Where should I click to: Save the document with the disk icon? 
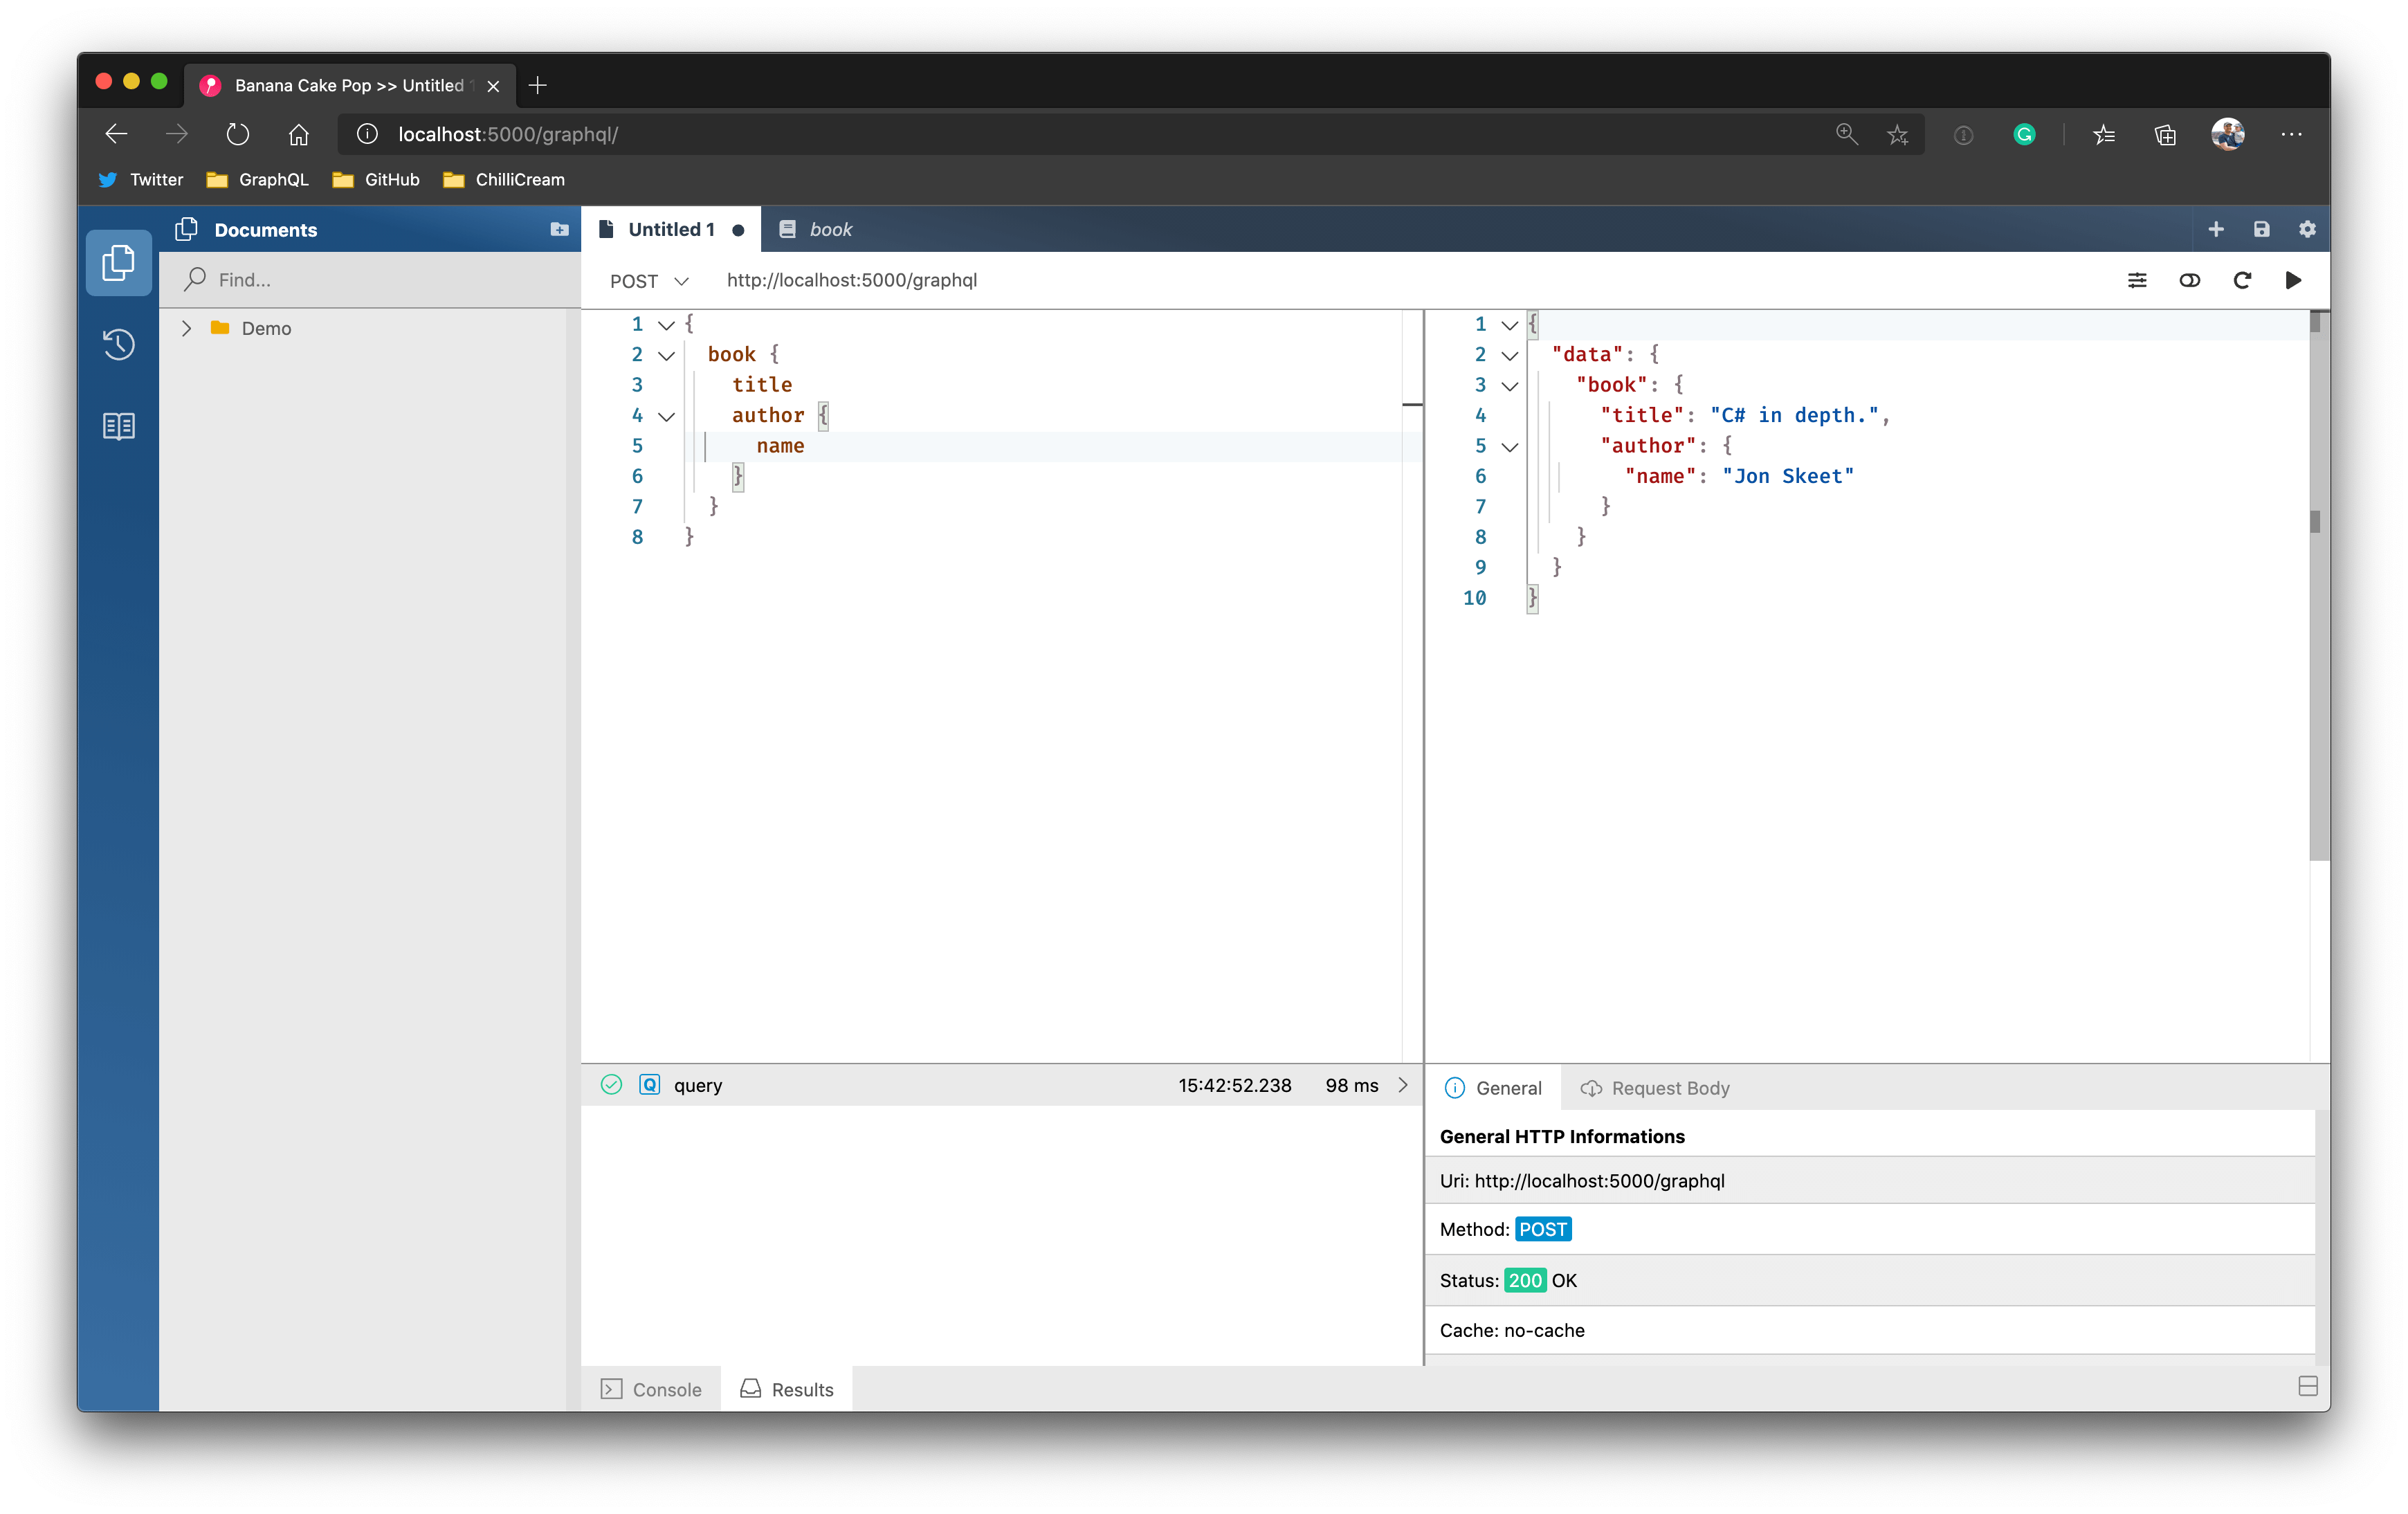pos(2261,229)
